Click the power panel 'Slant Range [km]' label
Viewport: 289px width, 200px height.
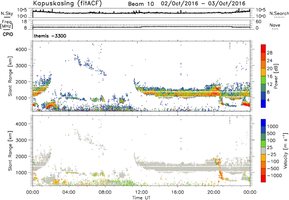click(x=10, y=76)
